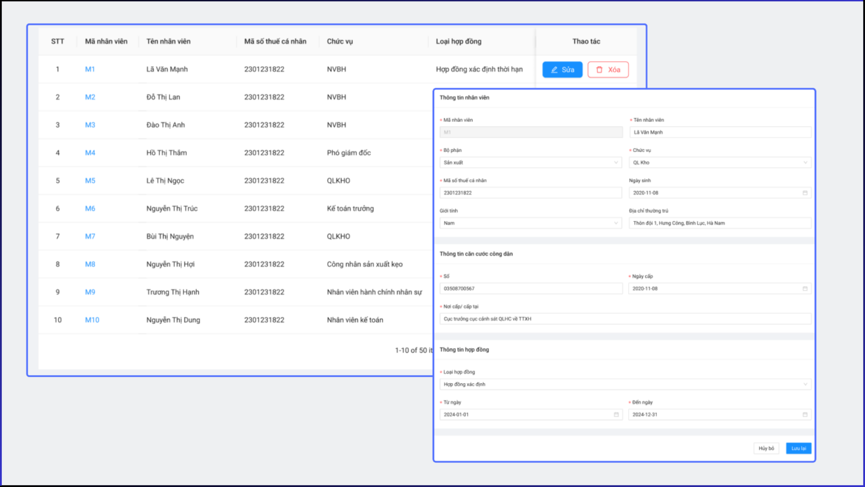This screenshot has width=865, height=487.
Task: Open employee code link M8
Action: click(90, 264)
